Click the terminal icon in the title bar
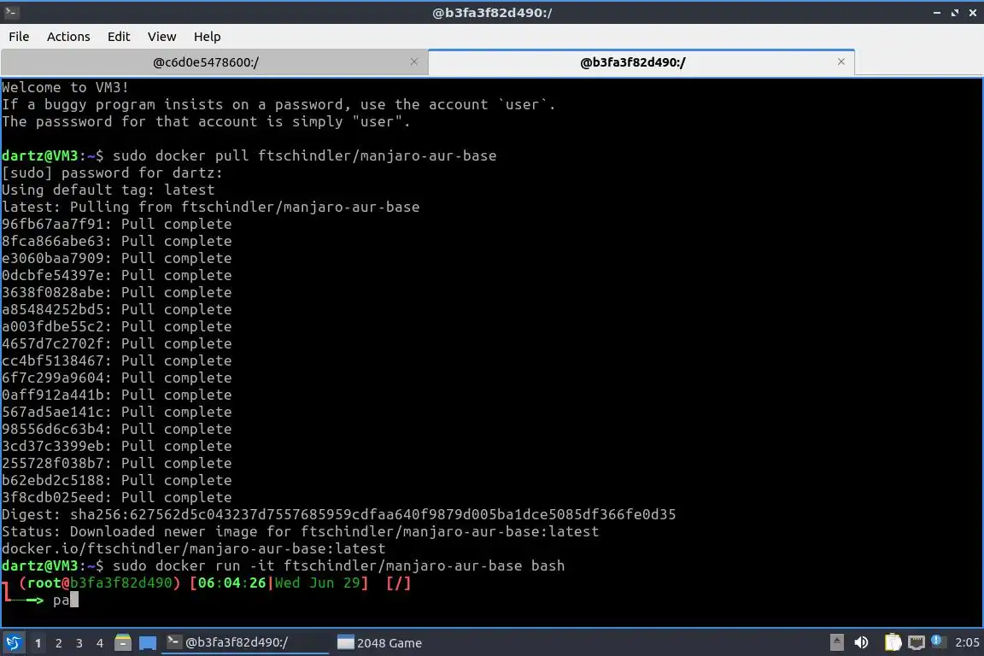Screen dimensions: 984x656 click(x=11, y=12)
